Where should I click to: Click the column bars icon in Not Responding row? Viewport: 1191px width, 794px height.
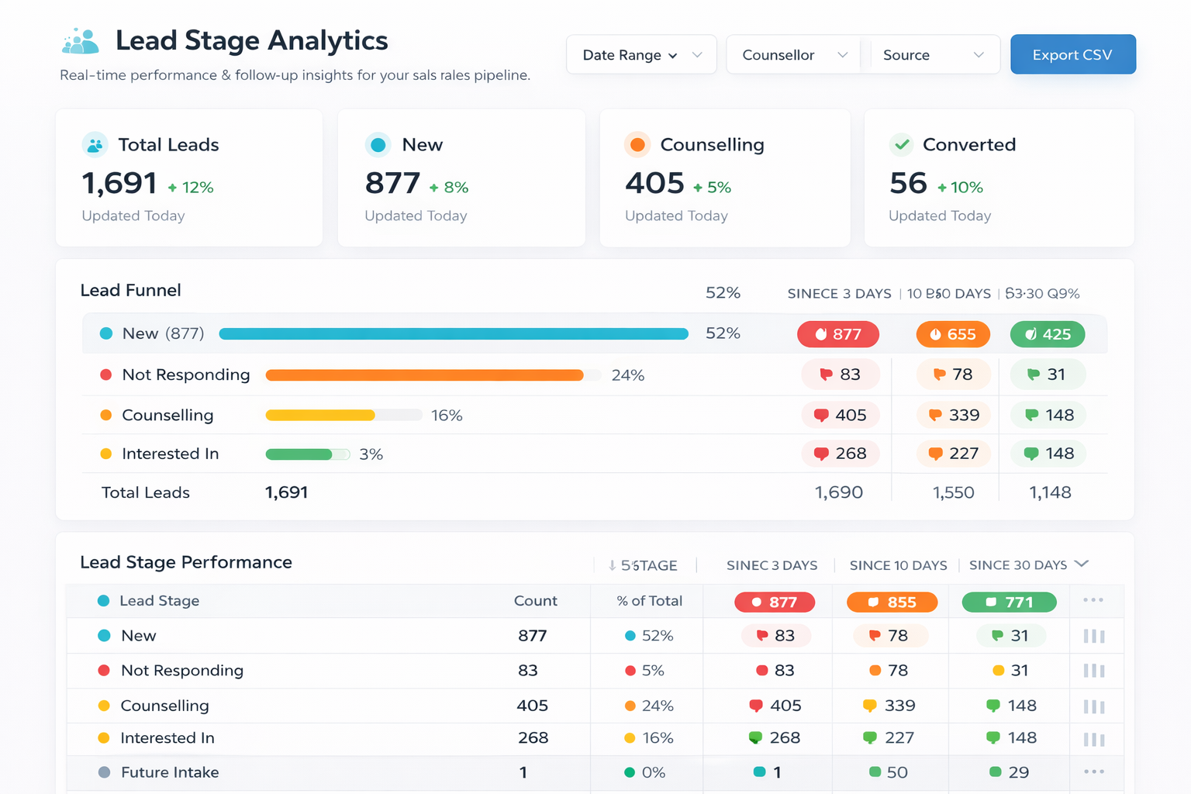(1093, 671)
